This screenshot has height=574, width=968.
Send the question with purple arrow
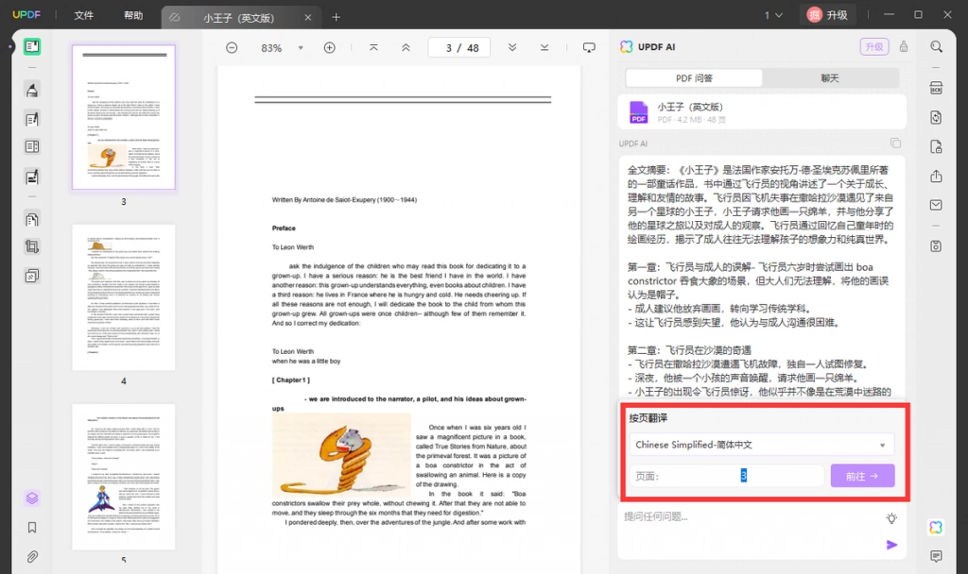click(891, 545)
